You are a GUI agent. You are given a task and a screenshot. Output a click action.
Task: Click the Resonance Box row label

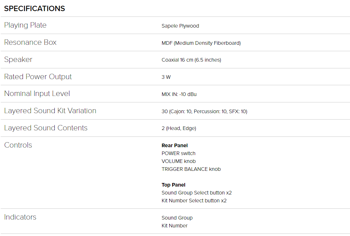30,42
